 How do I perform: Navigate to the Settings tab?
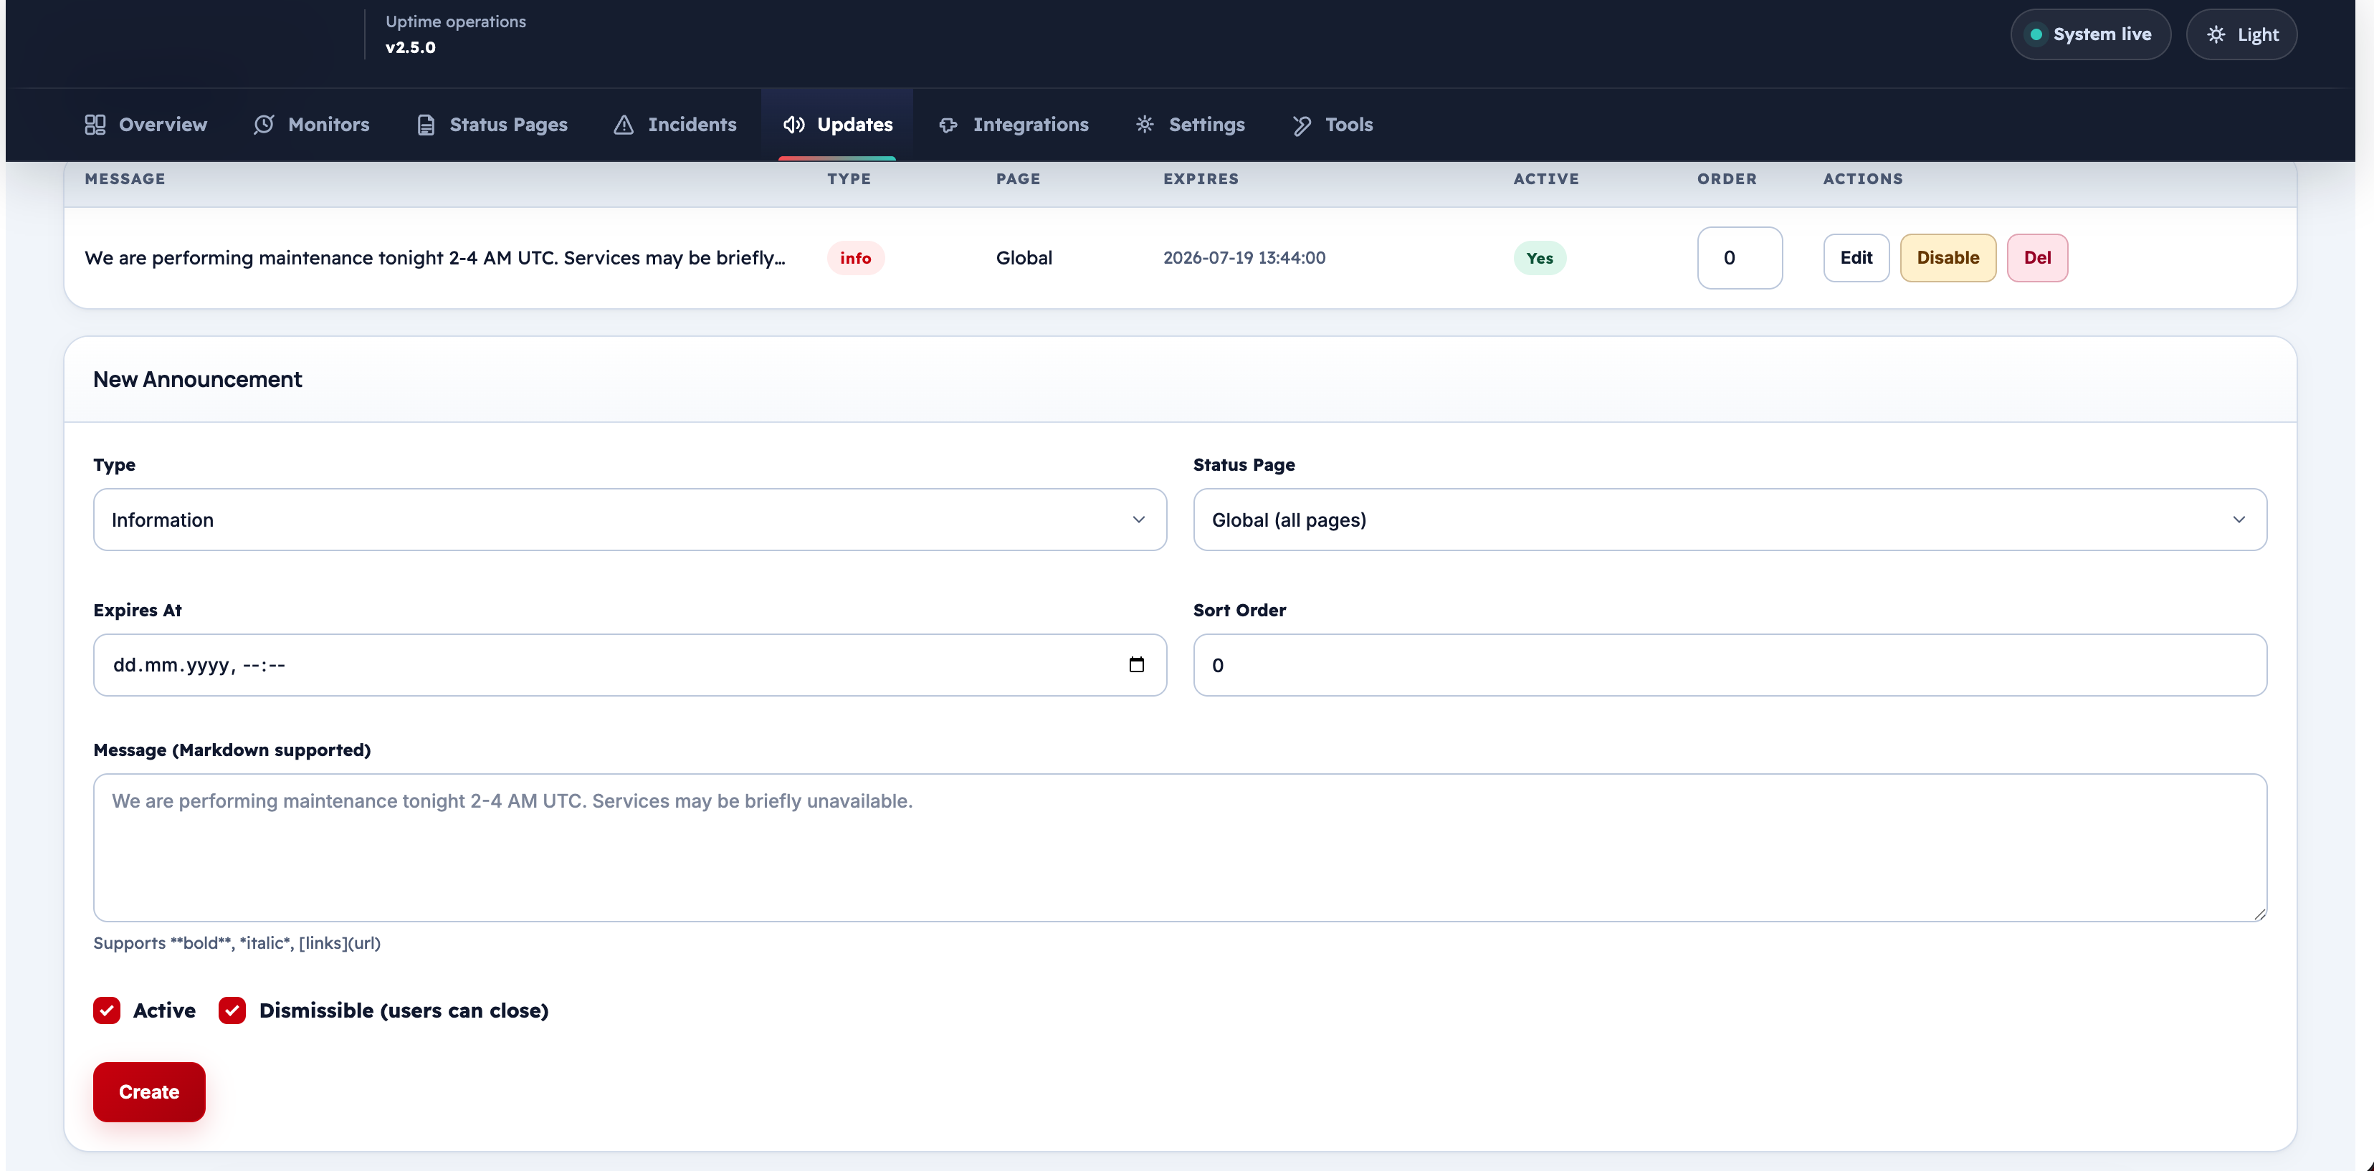pyautogui.click(x=1190, y=125)
